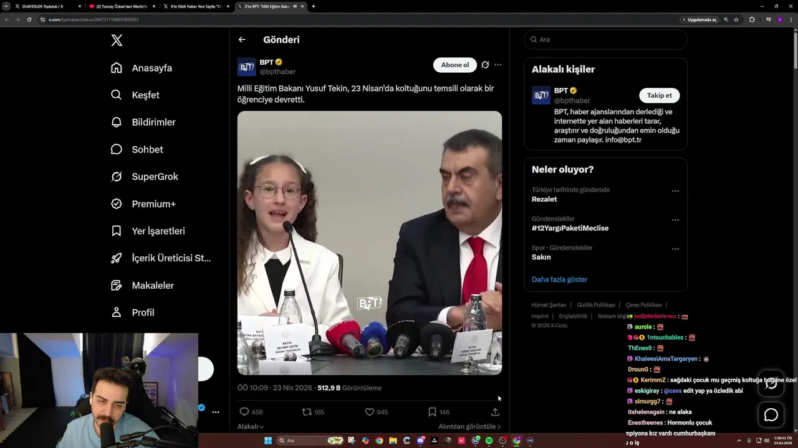Viewport: 798px width, 448px height.
Task: Open Windows Start menu
Action: (x=268, y=441)
